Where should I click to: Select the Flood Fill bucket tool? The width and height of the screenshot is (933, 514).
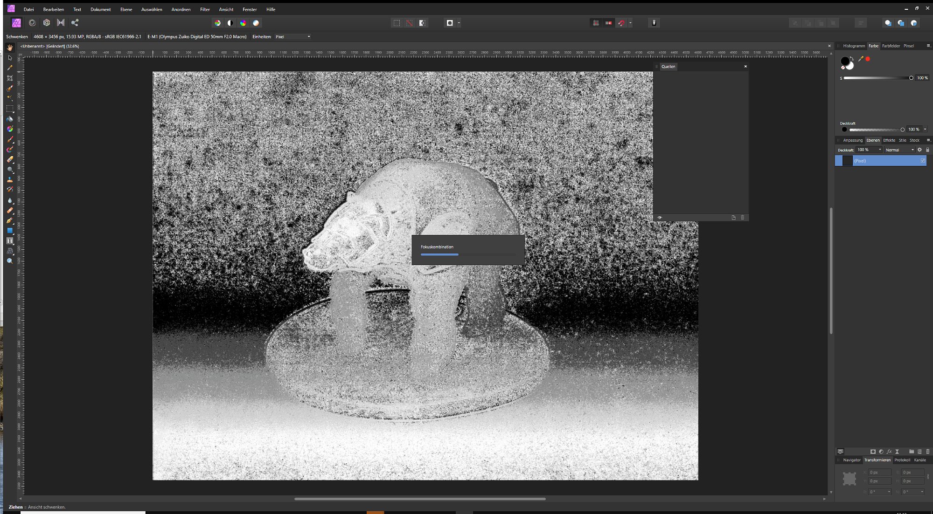tap(10, 119)
